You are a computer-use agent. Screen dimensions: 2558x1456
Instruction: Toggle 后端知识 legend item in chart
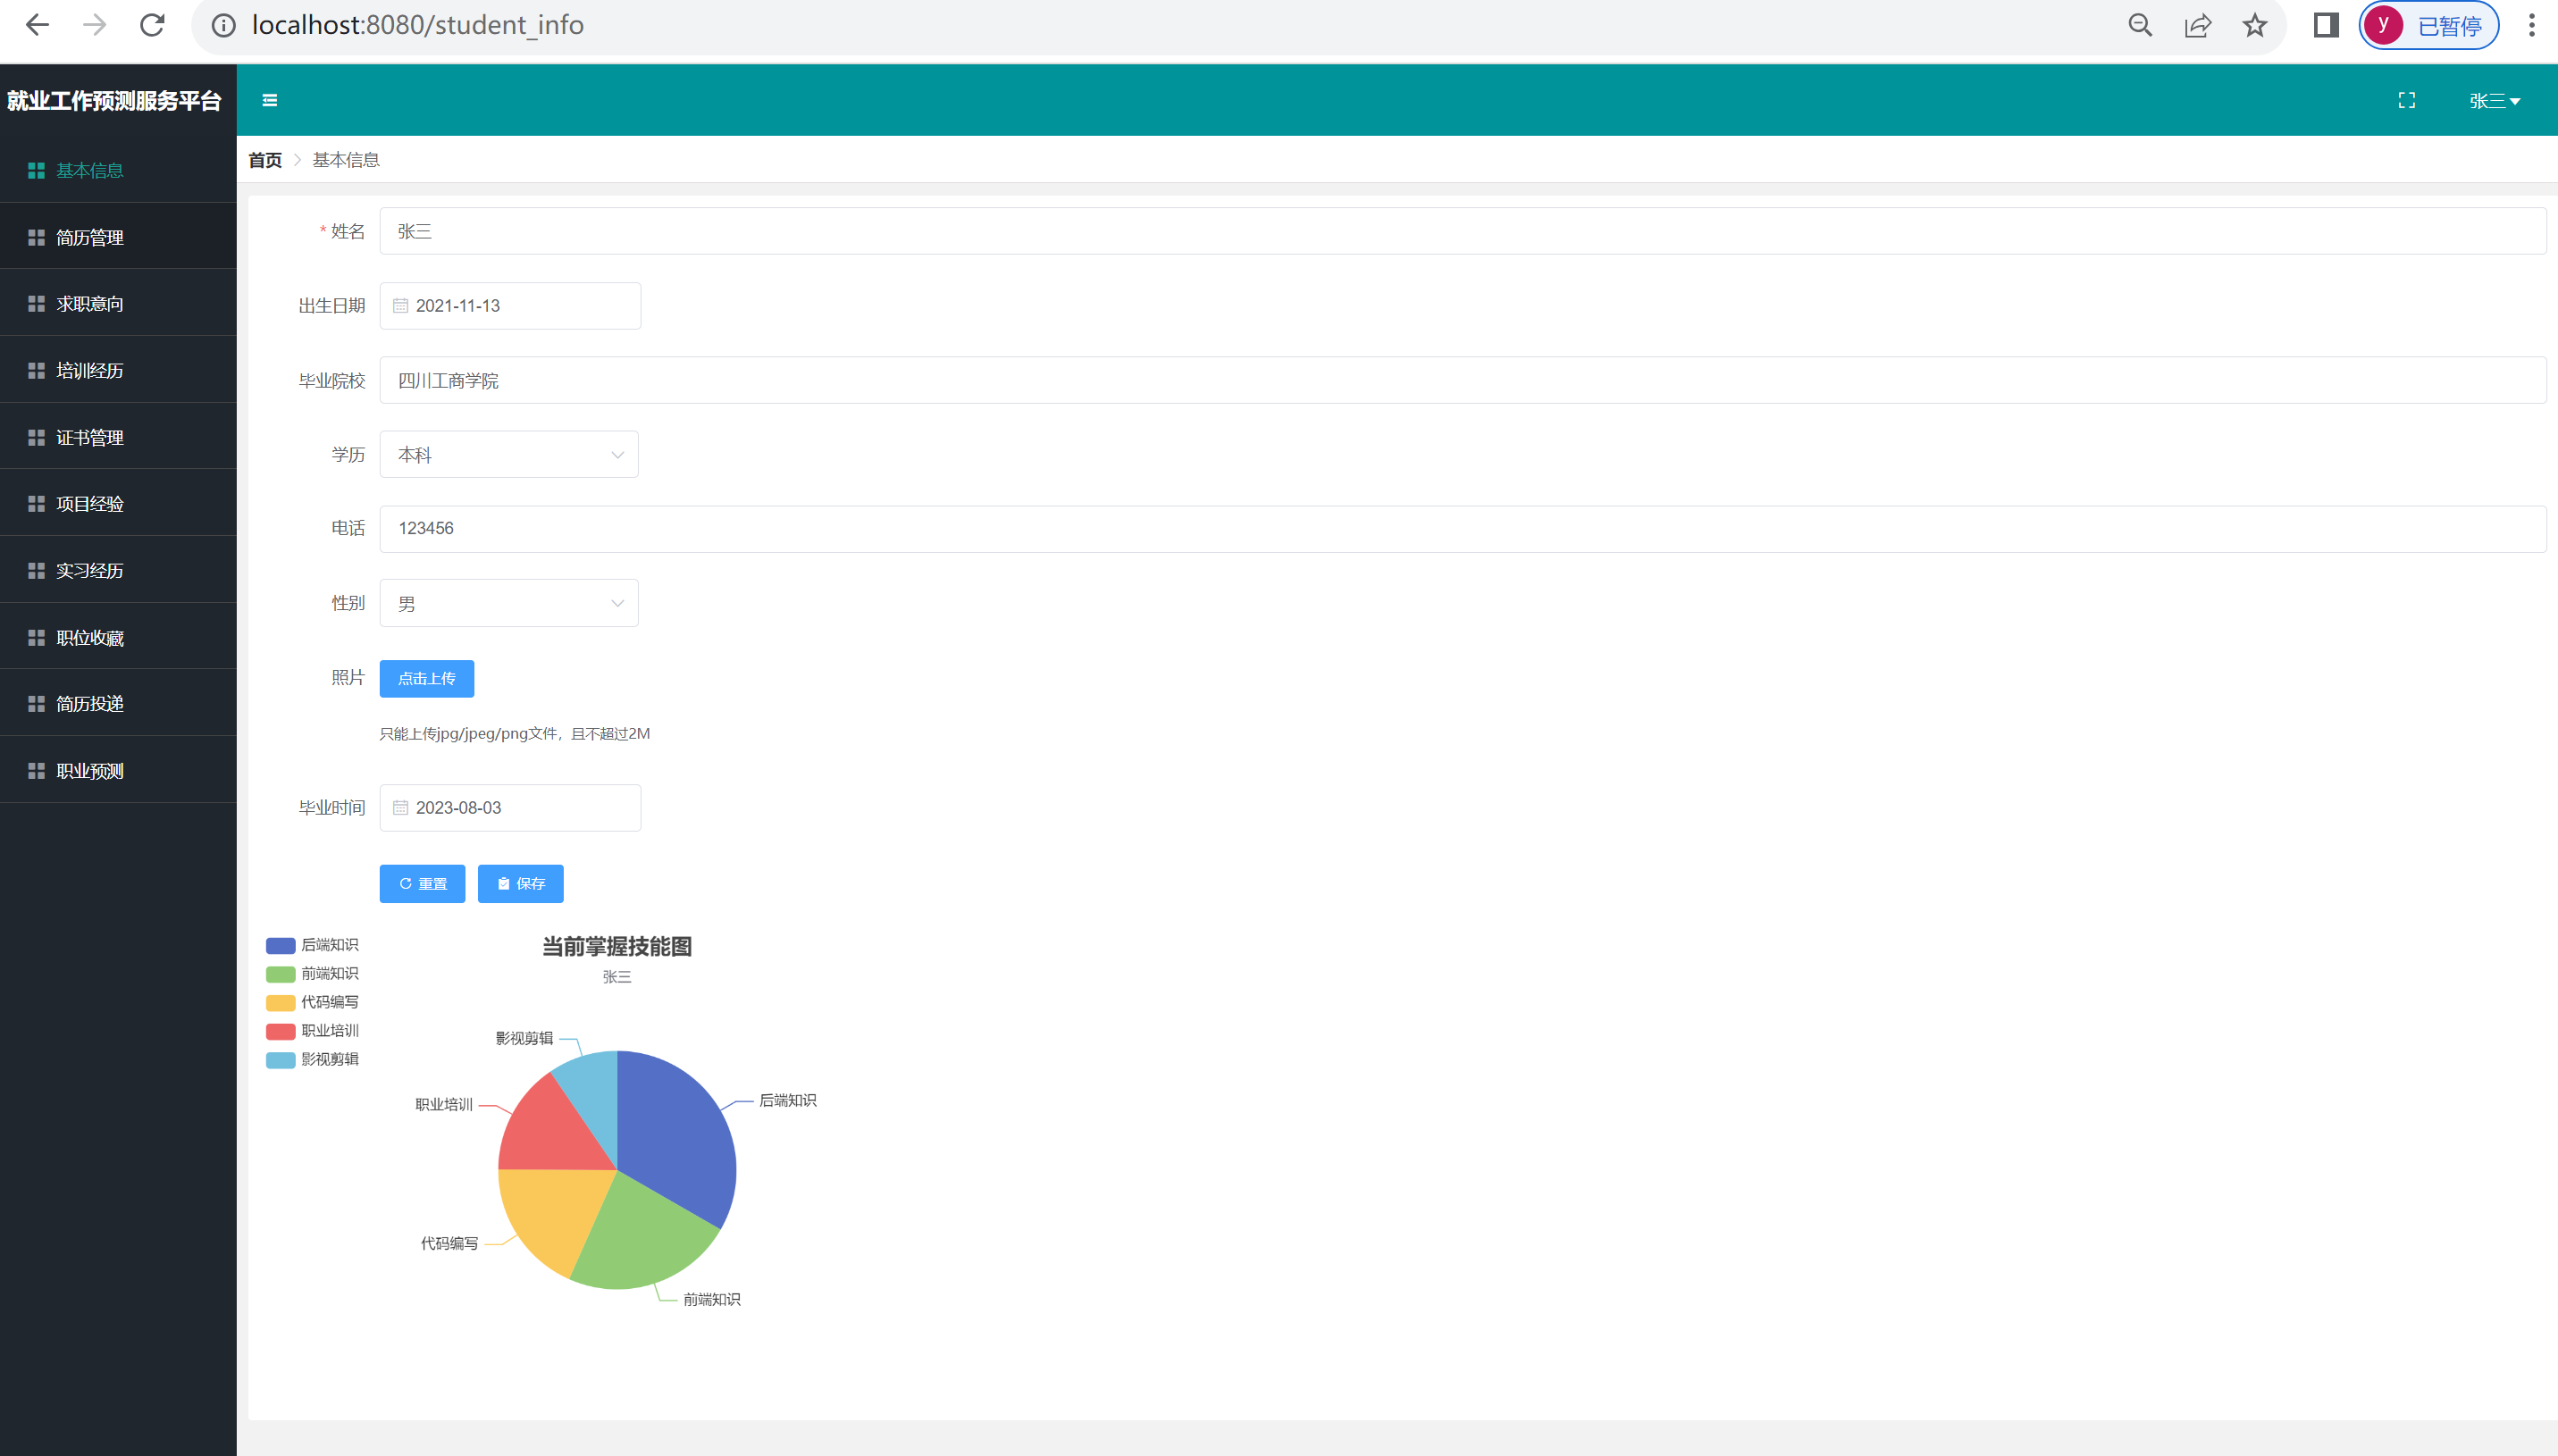click(x=312, y=945)
